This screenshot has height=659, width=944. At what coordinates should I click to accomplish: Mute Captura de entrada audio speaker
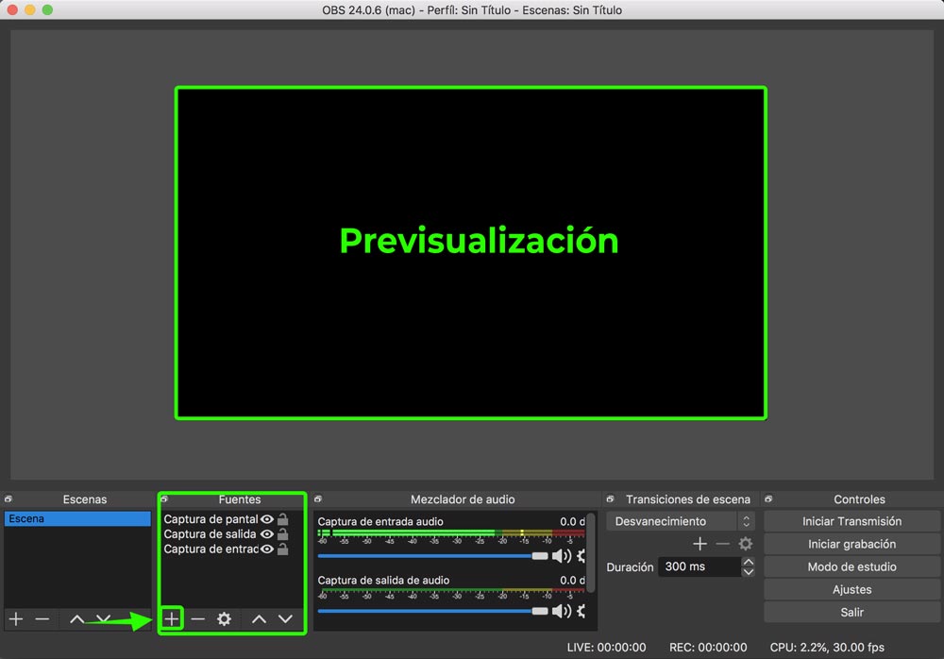(560, 556)
